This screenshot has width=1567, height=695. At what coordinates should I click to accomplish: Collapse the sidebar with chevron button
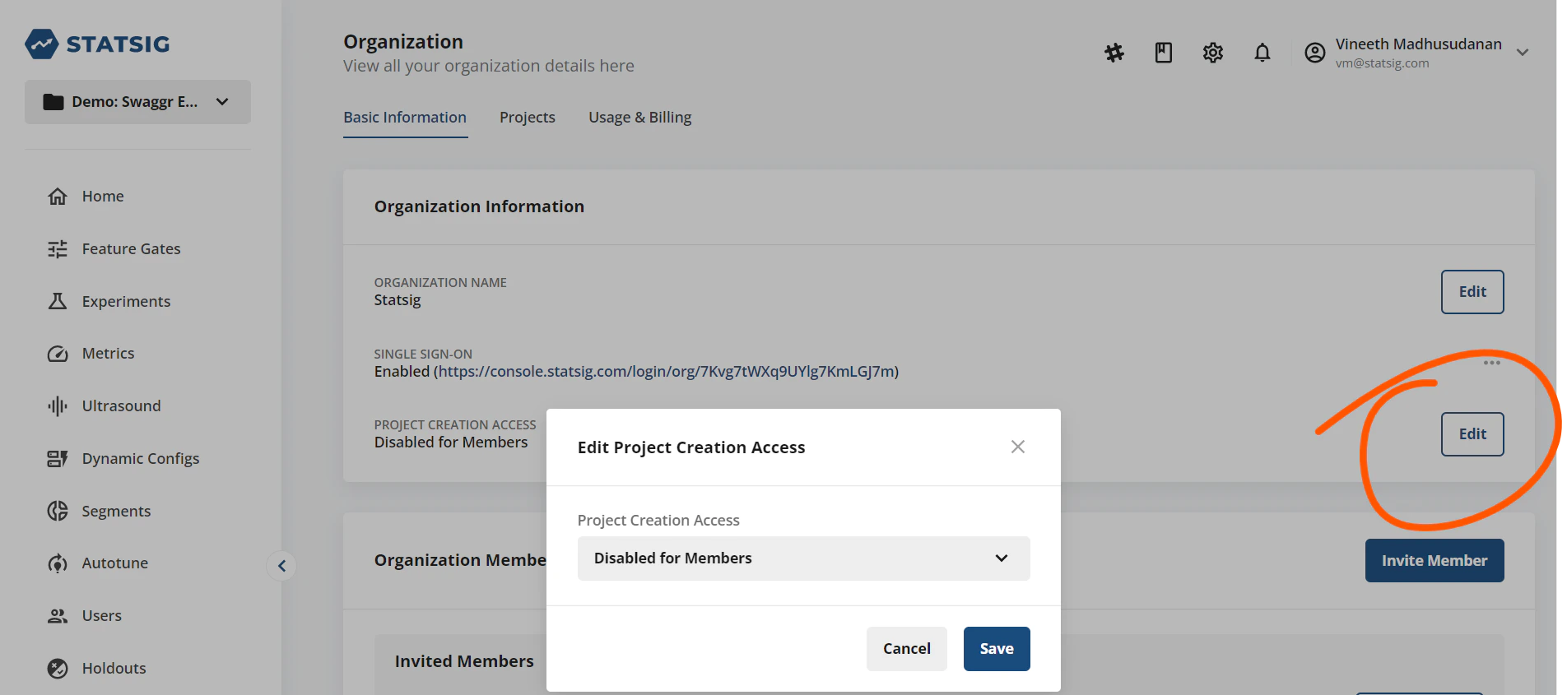pyautogui.click(x=281, y=566)
